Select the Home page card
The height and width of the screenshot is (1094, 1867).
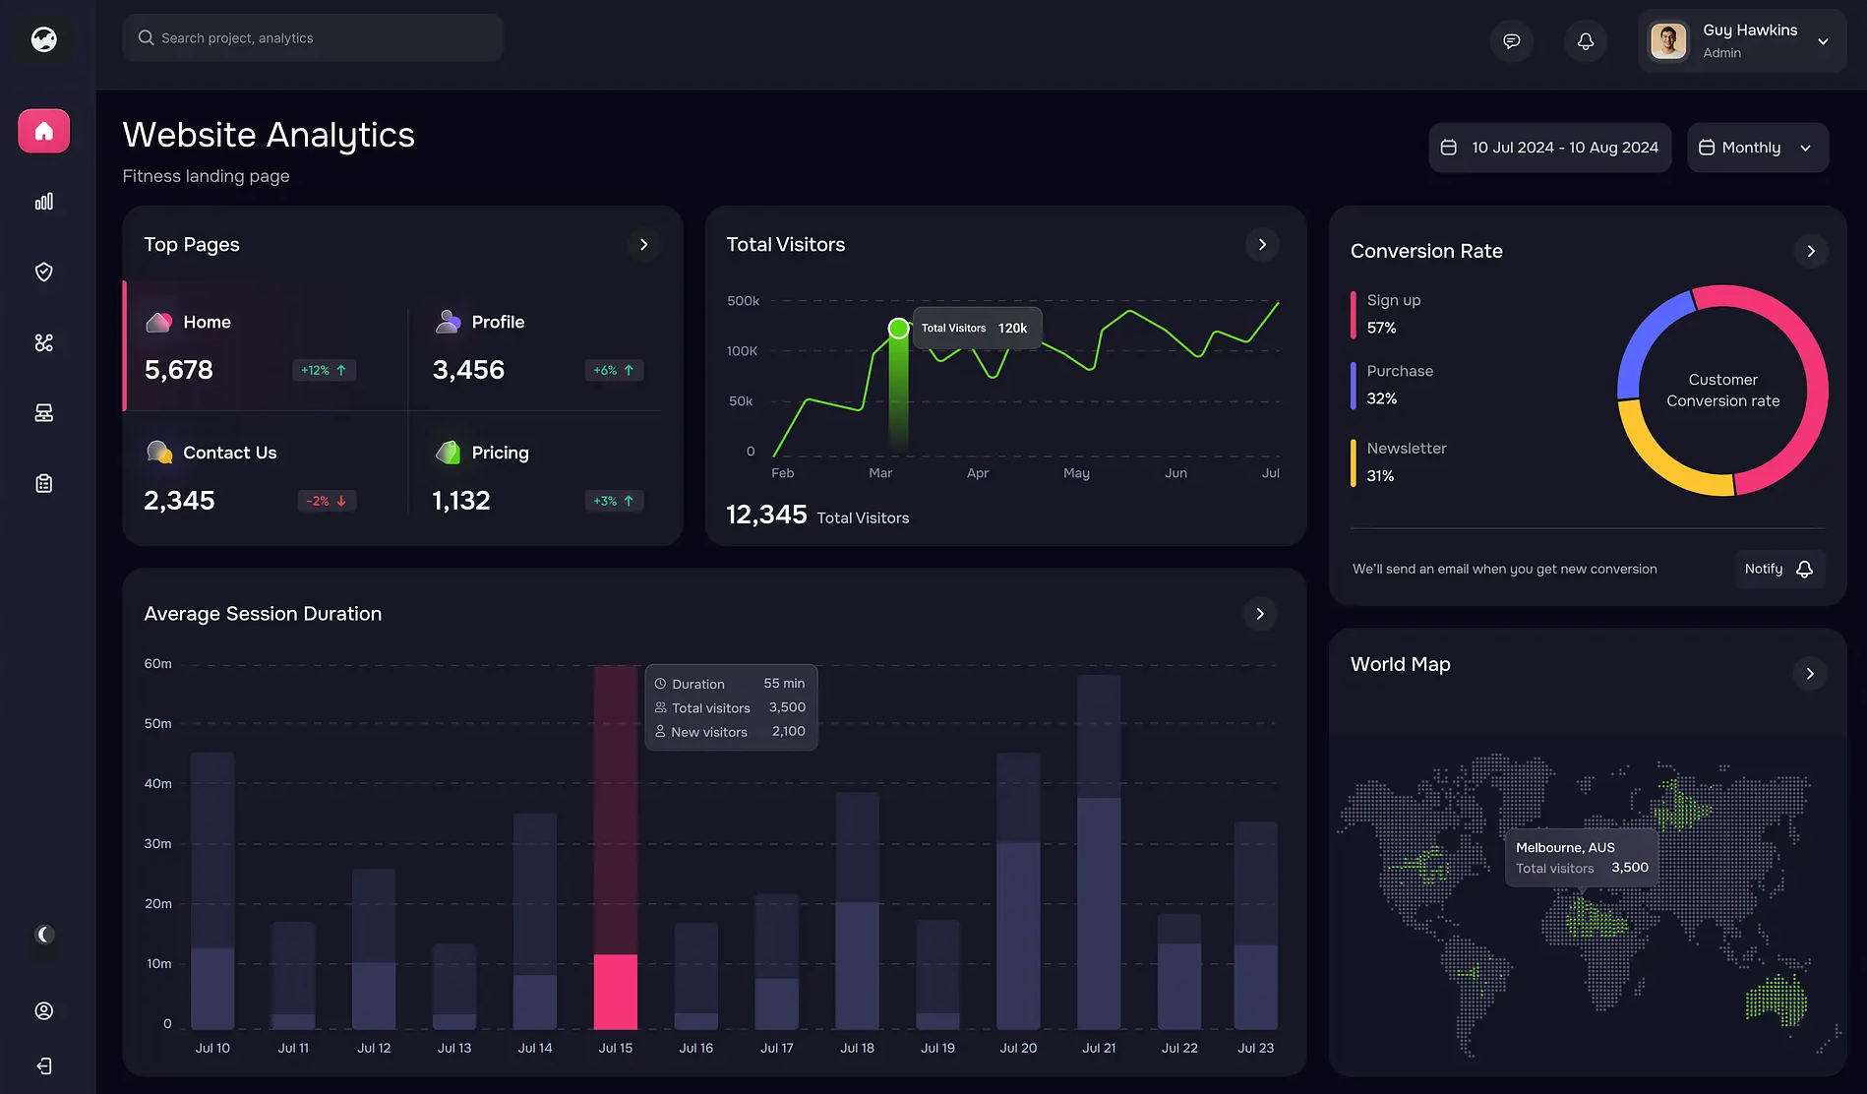(x=264, y=345)
